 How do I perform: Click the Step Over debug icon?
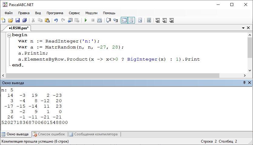(108, 20)
